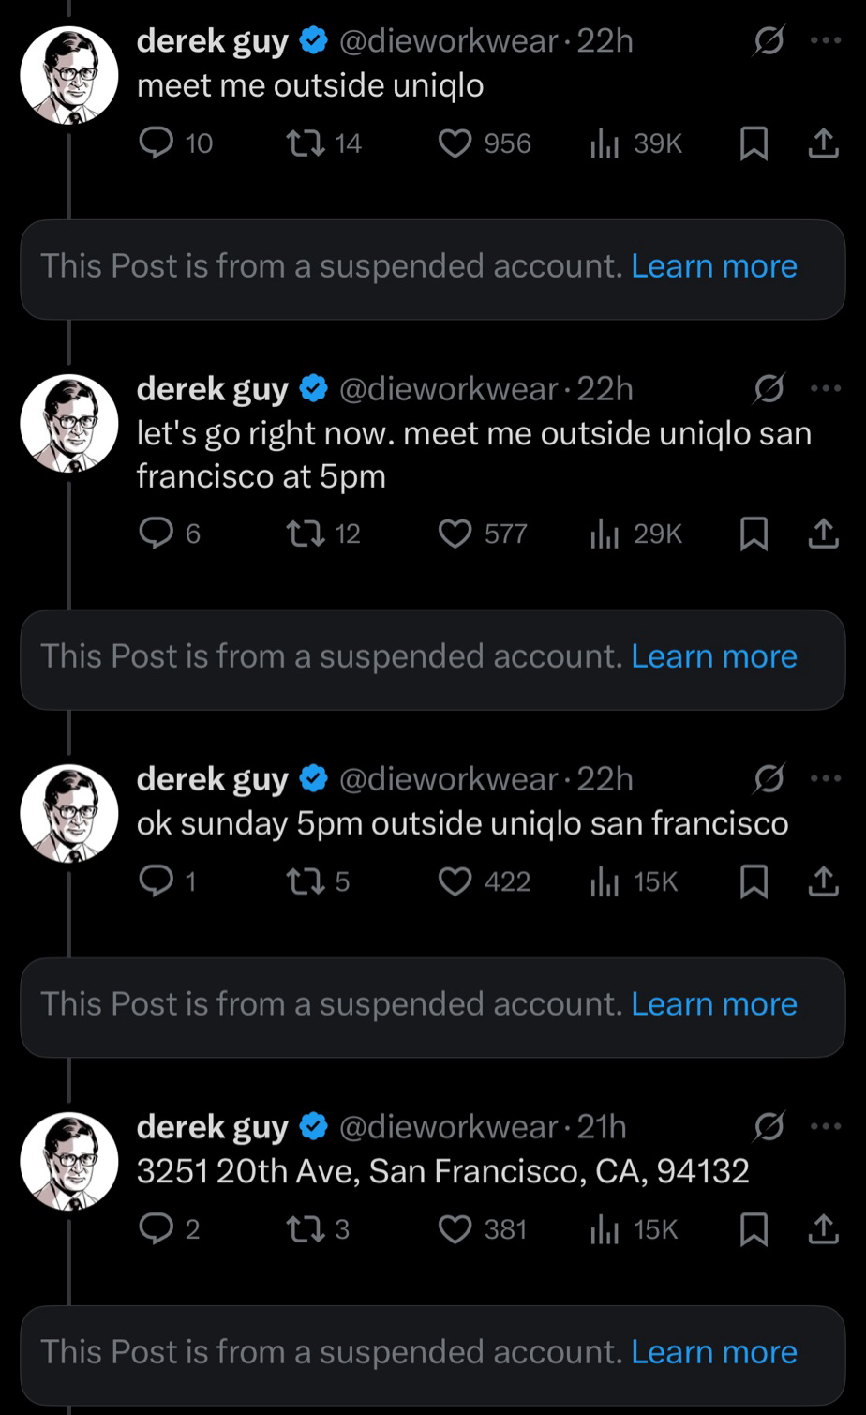Repost the post with 14 reposts
Image resolution: width=866 pixels, height=1415 pixels.
[303, 143]
